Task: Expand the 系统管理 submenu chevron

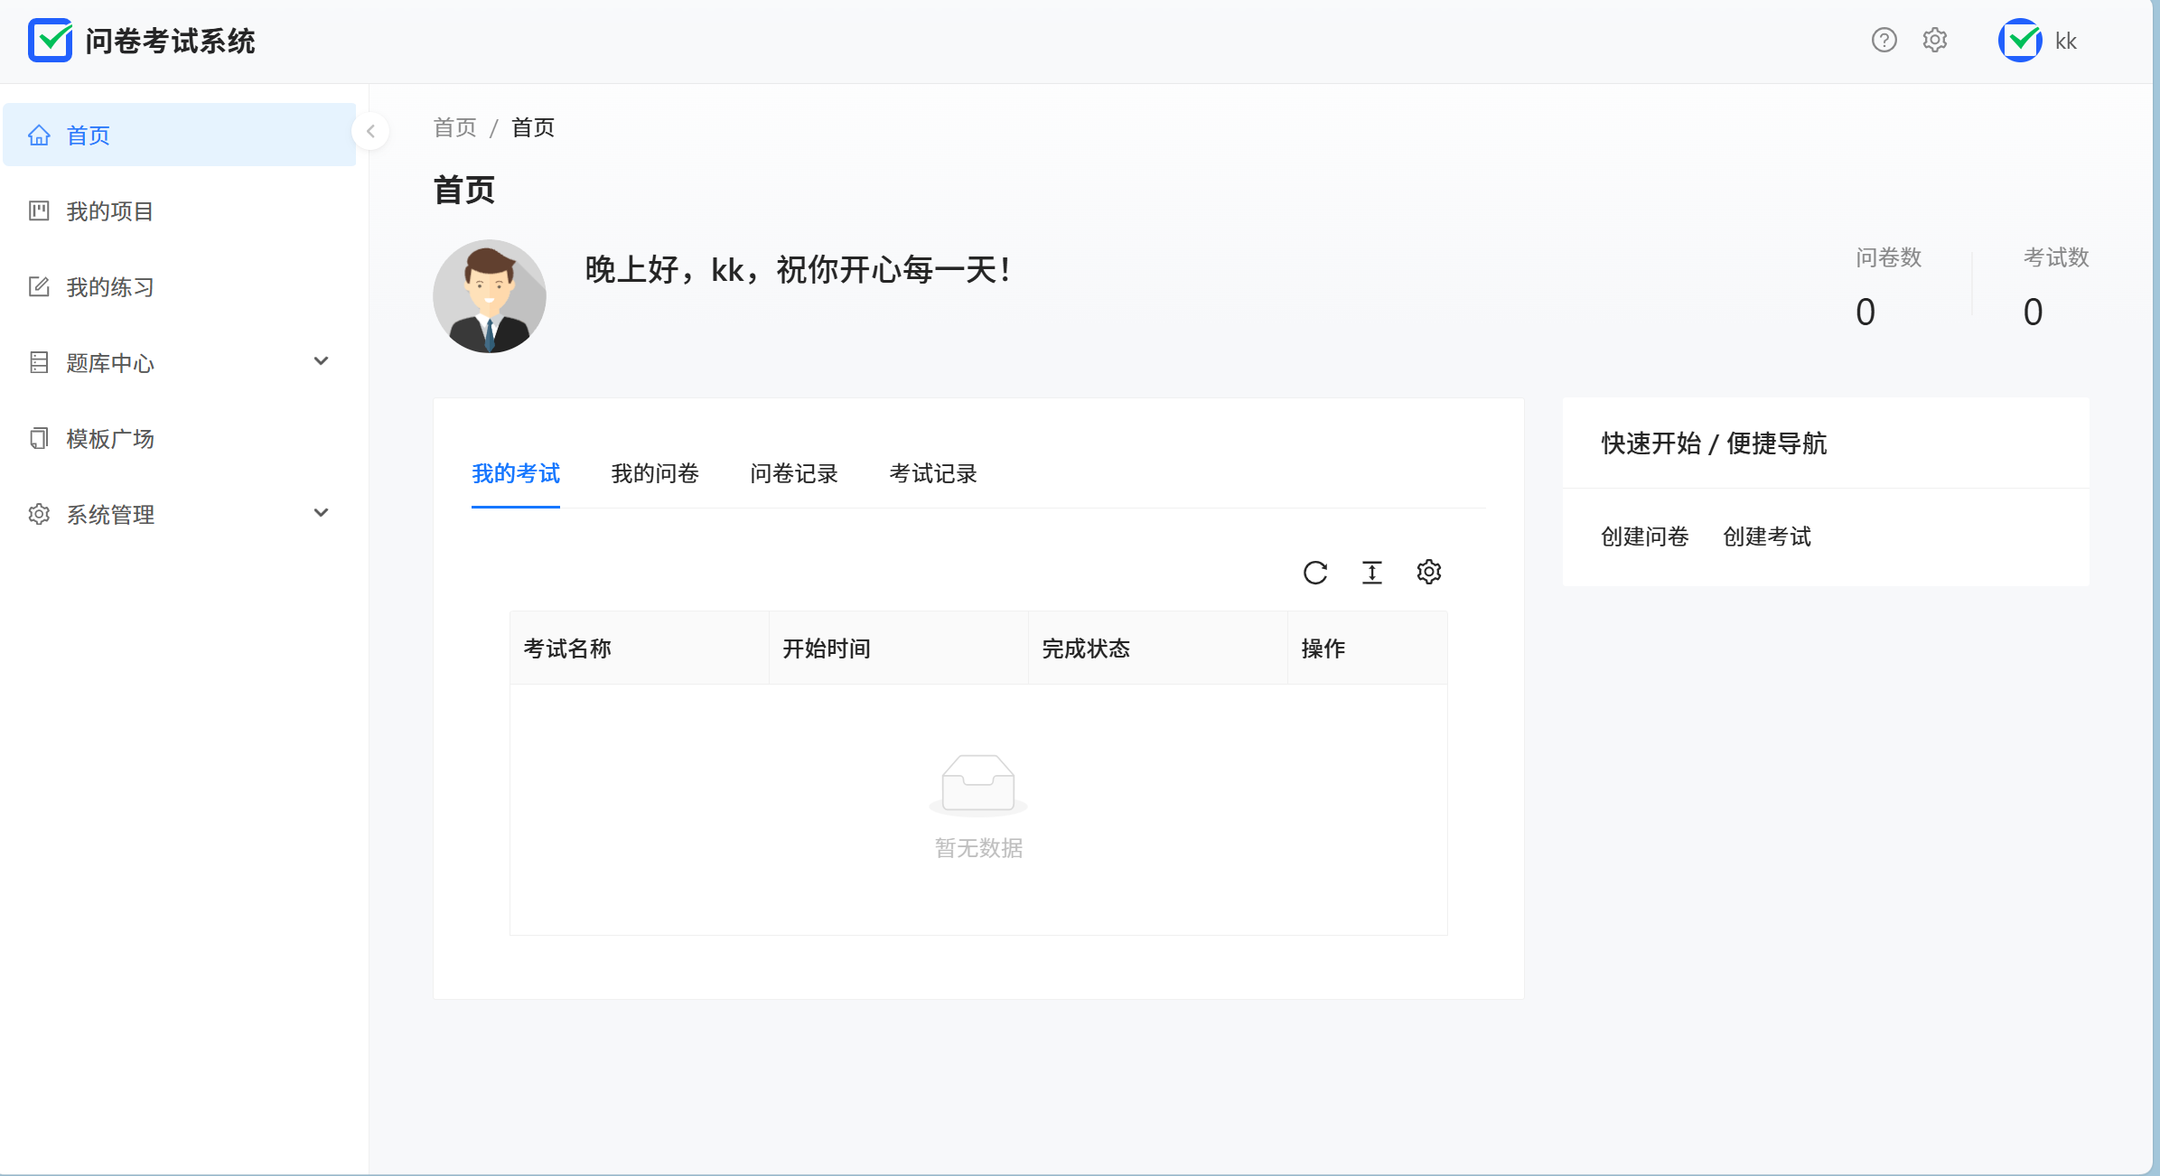Action: pos(321,514)
